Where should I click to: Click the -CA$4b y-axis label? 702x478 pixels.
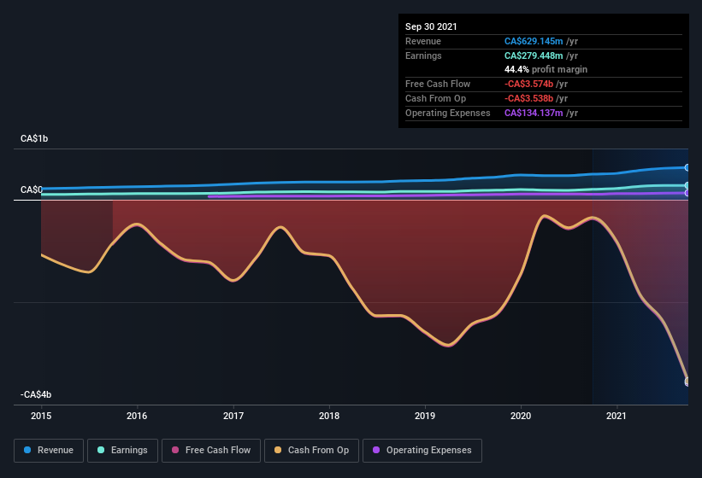[x=36, y=394]
